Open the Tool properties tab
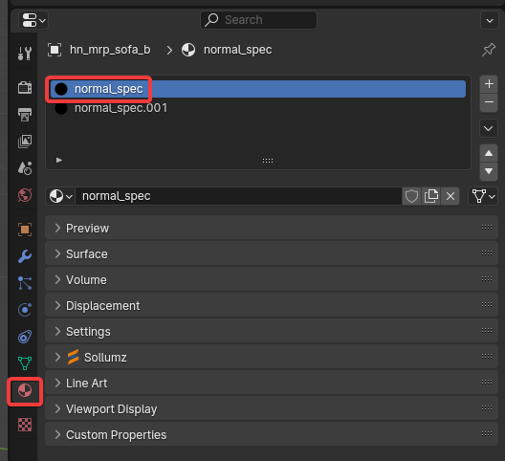This screenshot has height=461, width=505. (25, 54)
